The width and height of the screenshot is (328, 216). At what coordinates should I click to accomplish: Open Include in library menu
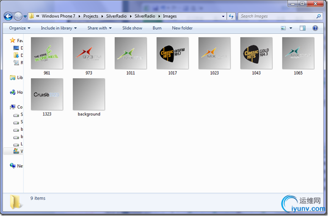pos(59,28)
